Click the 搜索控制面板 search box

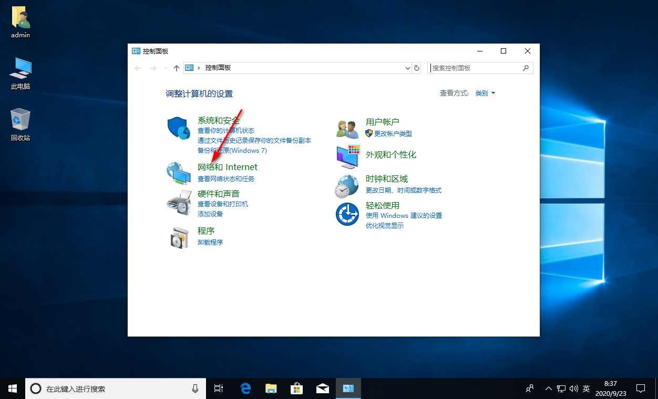point(476,68)
